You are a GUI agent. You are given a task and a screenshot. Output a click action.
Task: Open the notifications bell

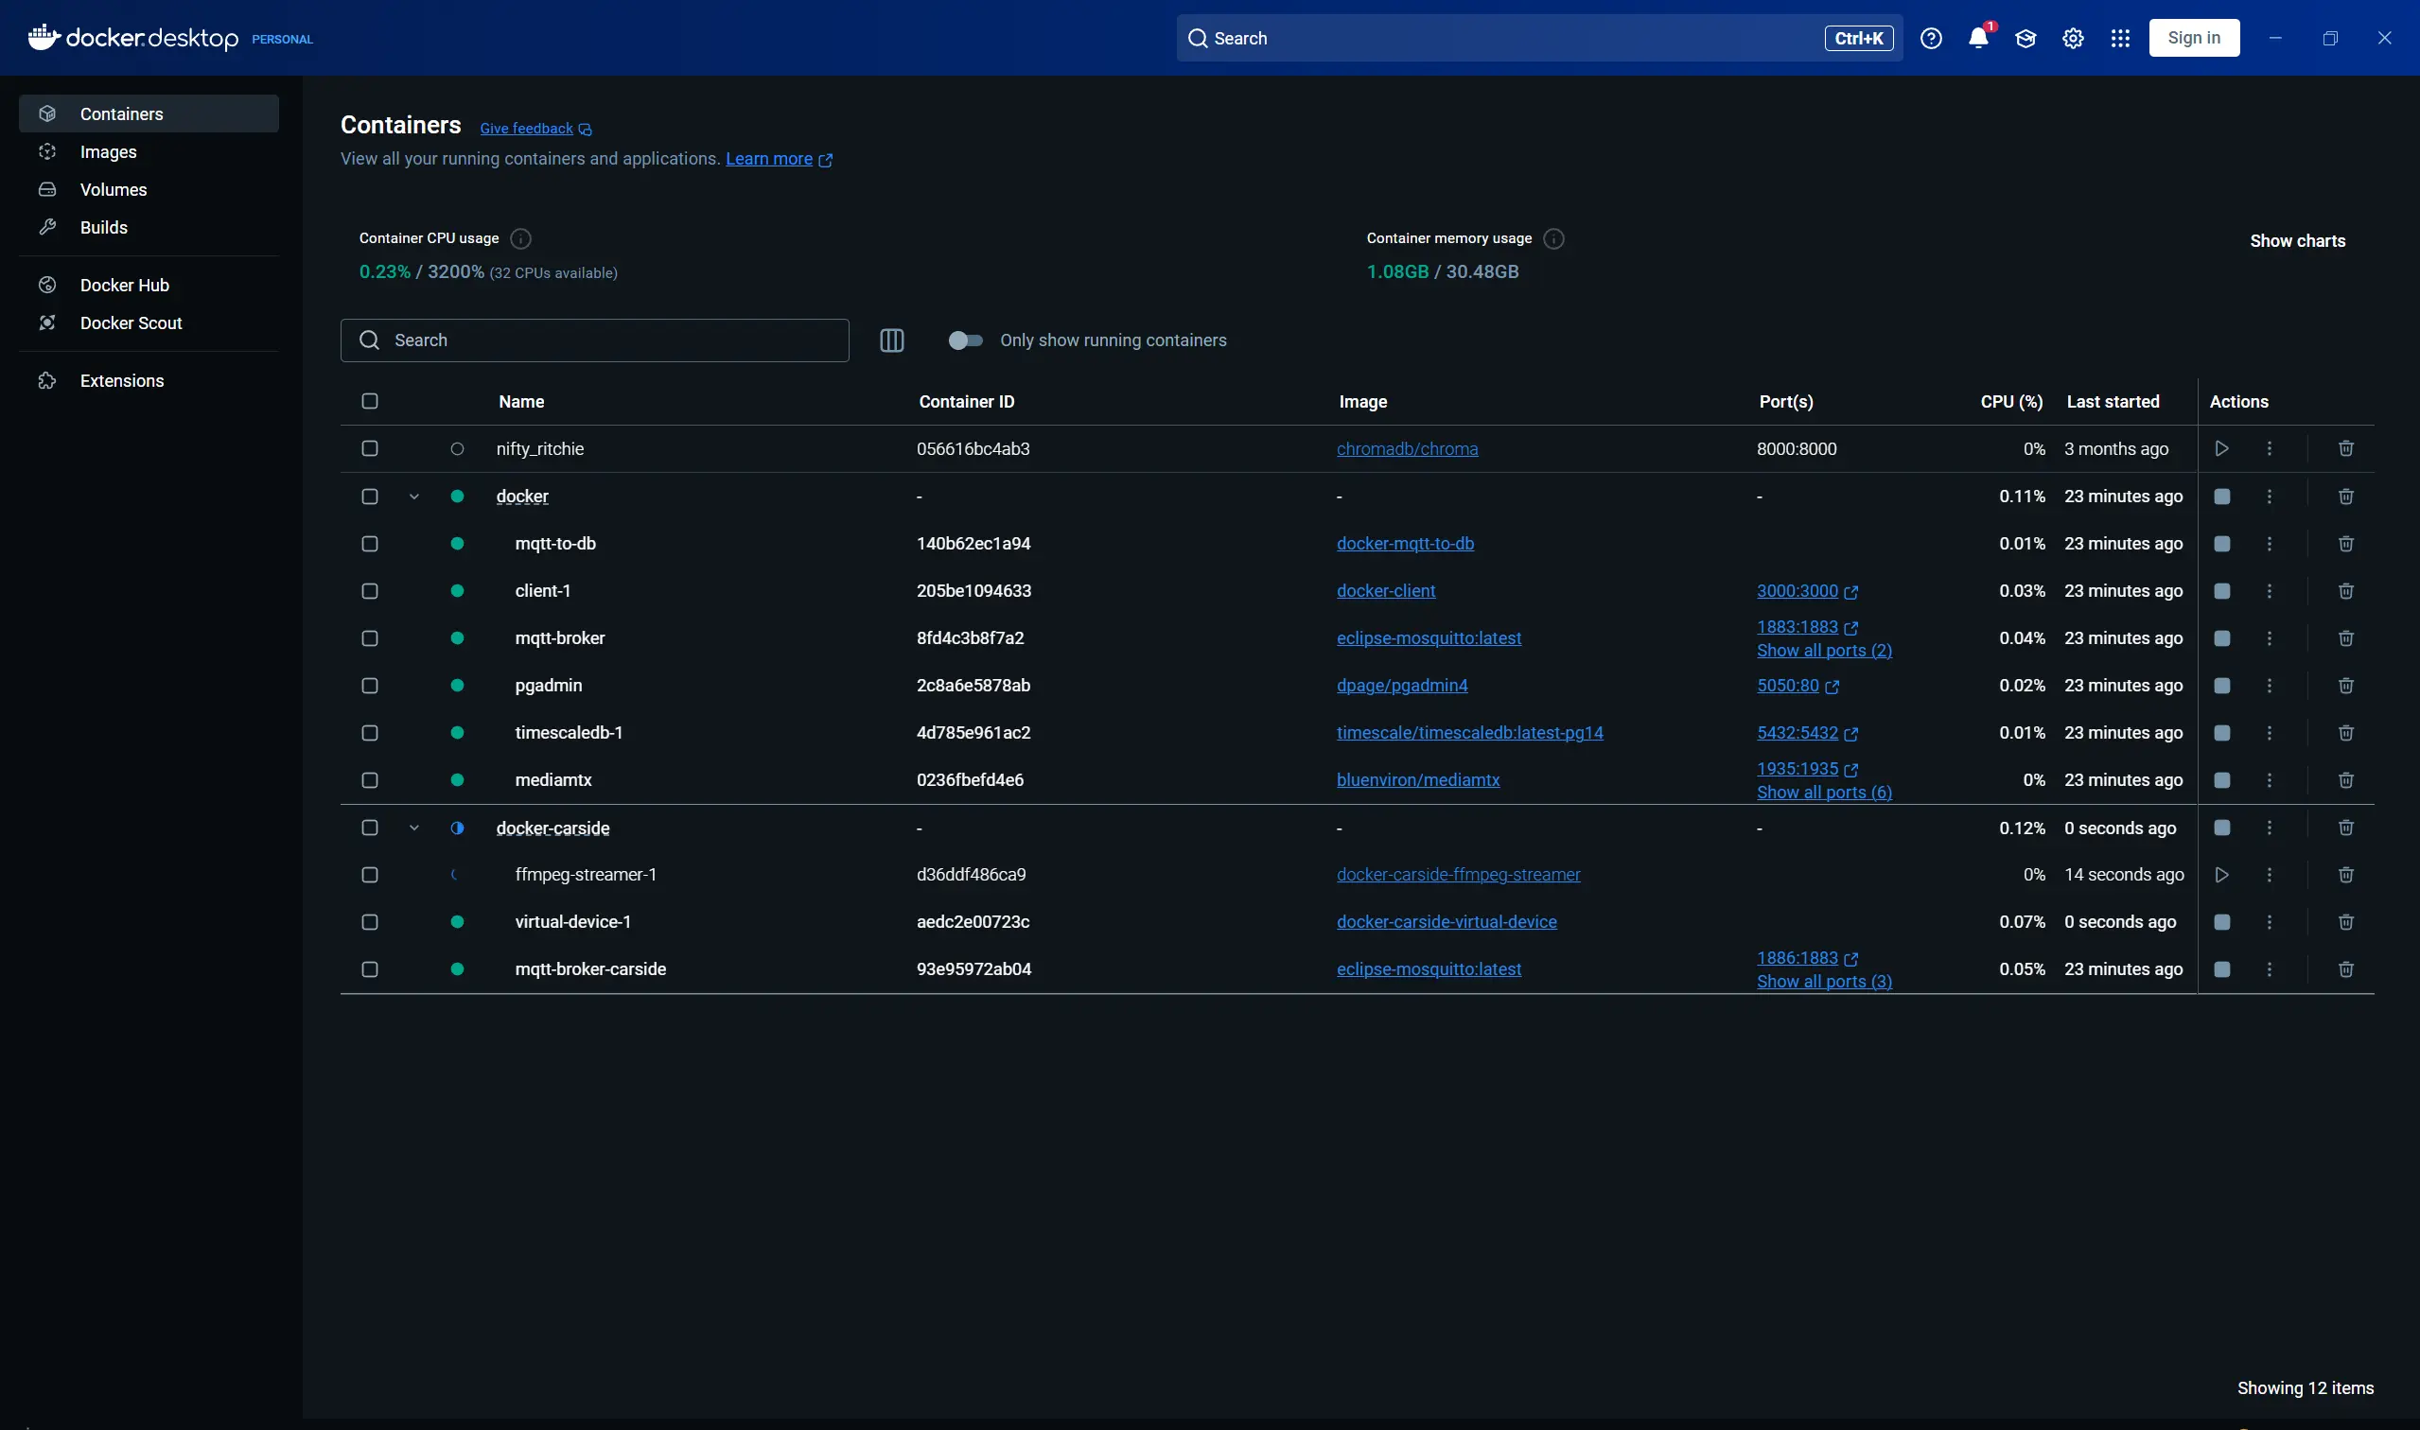[x=1977, y=39]
